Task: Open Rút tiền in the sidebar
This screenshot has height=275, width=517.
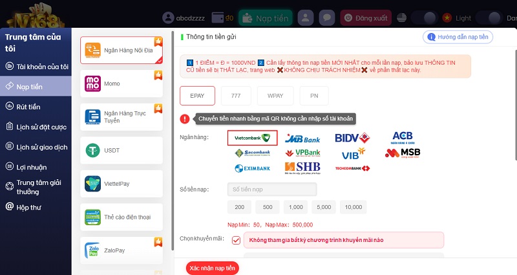Action: pos(36,107)
